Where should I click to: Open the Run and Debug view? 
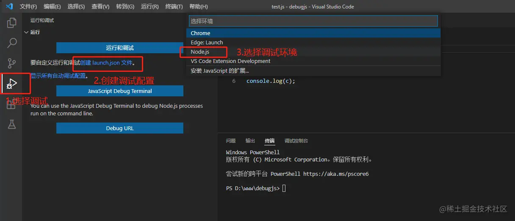(12, 84)
